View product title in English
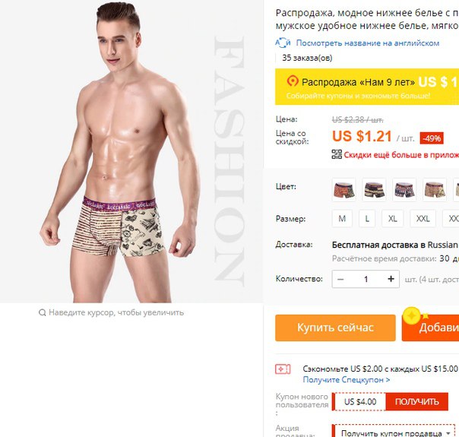The width and height of the screenshot is (459, 437). pyautogui.click(x=367, y=43)
